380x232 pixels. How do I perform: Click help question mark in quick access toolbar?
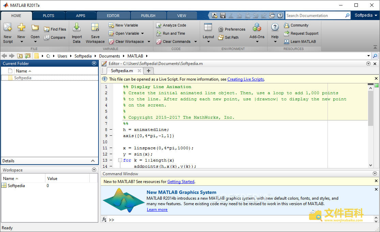tap(280, 16)
